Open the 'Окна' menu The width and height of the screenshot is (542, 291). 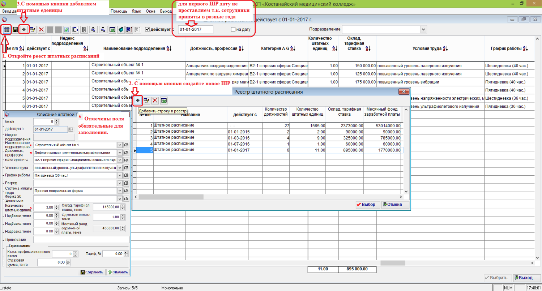(150, 11)
